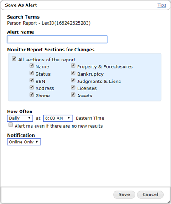Image resolution: width=171 pixels, height=204 pixels.
Task: Click the Eastern Time label
Action: [x=90, y=118]
